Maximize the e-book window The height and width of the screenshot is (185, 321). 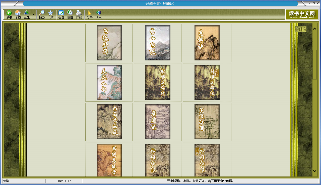pyautogui.click(x=313, y=3)
